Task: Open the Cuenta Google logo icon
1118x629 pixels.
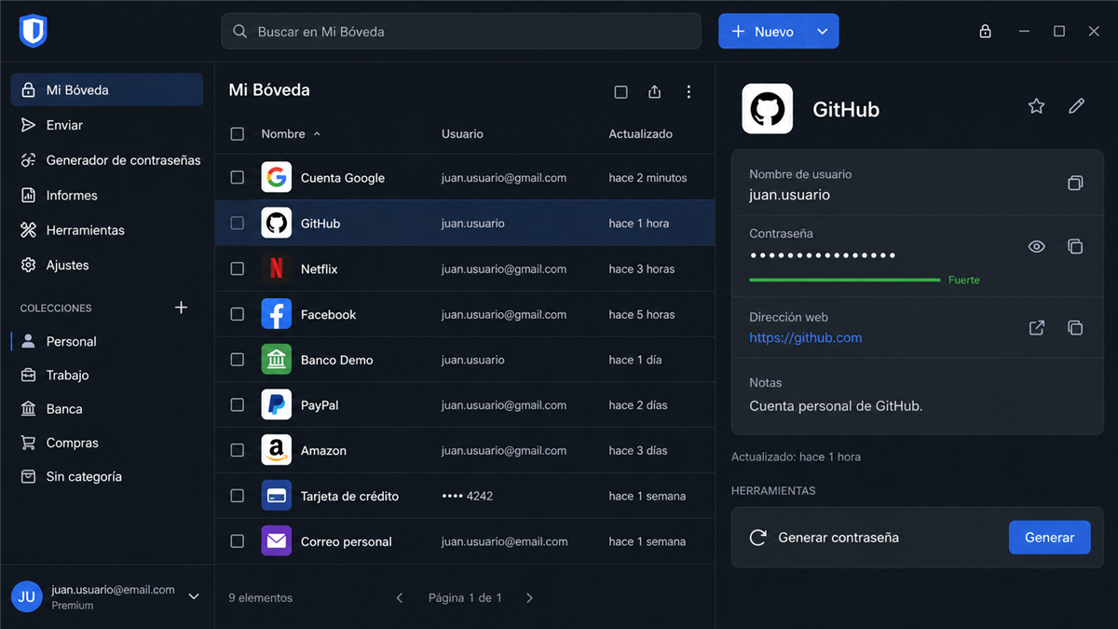Action: tap(276, 177)
